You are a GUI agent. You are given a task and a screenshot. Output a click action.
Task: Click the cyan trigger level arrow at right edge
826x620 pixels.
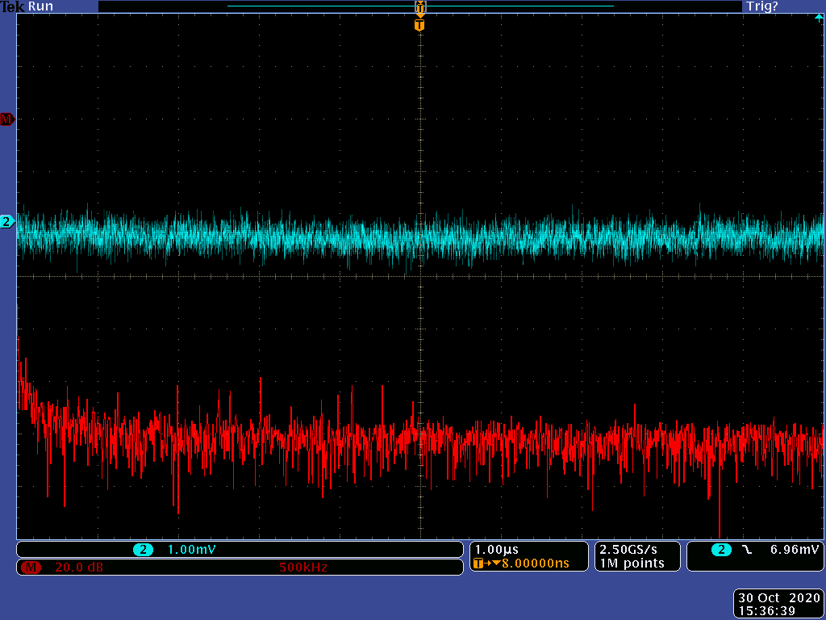tap(819, 17)
